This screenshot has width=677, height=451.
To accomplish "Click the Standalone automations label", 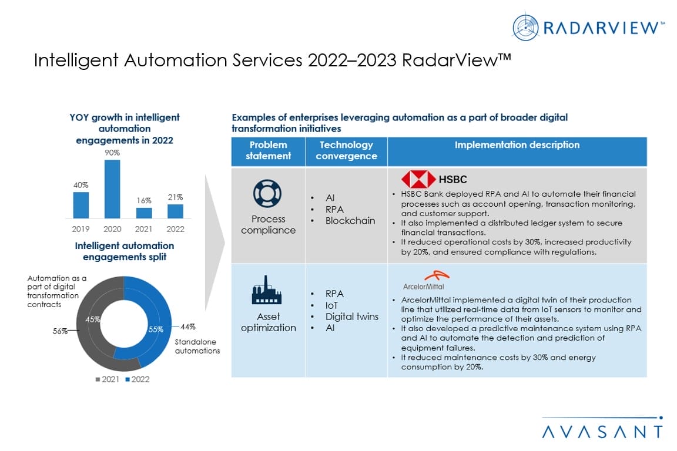I will (x=197, y=346).
